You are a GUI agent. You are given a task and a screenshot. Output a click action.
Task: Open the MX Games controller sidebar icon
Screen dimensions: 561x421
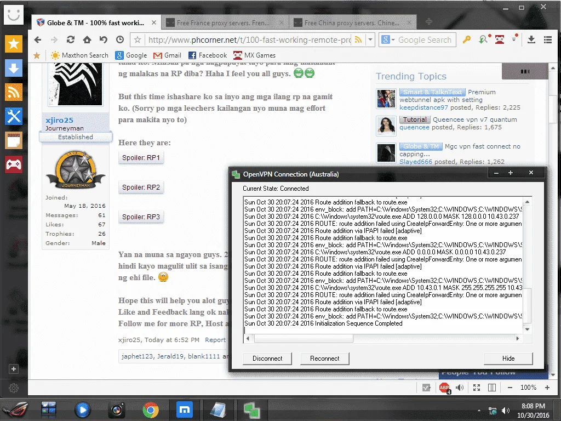(x=14, y=164)
